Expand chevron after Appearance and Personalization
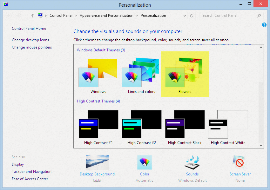The width and height of the screenshot is (270, 190). (137, 16)
